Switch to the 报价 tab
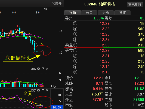The width and height of the screenshot is (145, 109). click(x=73, y=12)
